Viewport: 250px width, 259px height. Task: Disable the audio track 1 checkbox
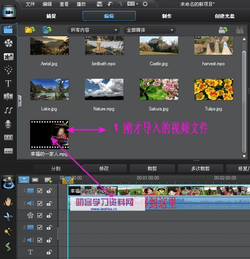tap(40, 203)
